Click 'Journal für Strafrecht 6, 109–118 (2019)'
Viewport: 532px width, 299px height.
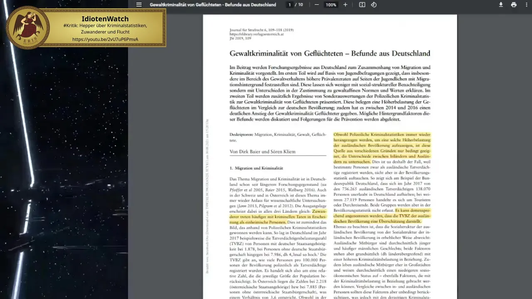(261, 30)
